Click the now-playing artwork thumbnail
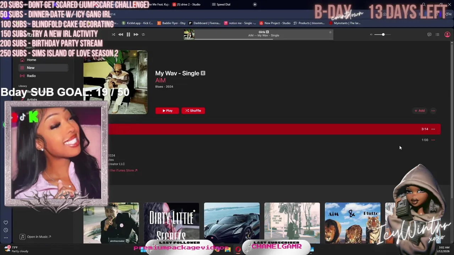Screen dimensions: 454x255 189,34
